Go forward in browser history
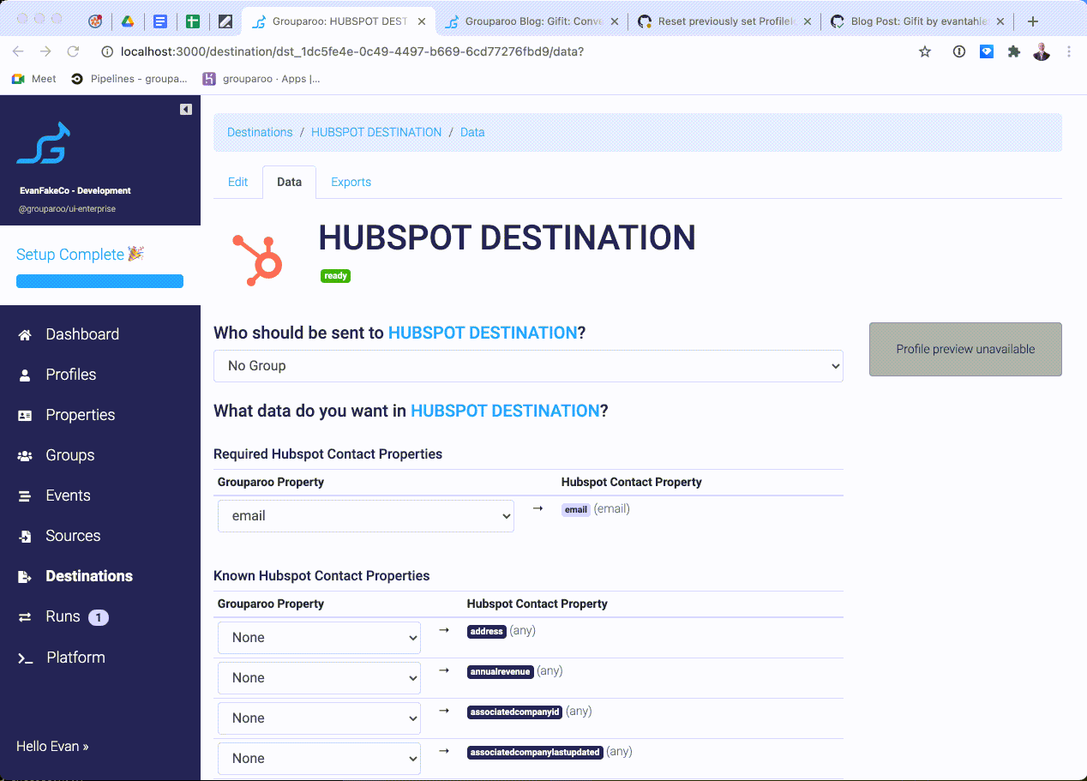 coord(45,51)
